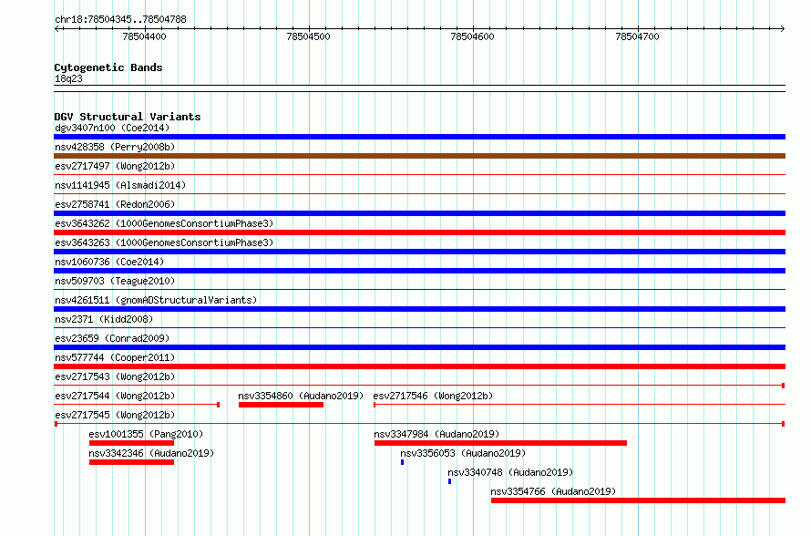Image resolution: width=811 pixels, height=536 pixels.
Task: Open nsv3342346 (Audano2019) variant label
Action: pos(151,453)
